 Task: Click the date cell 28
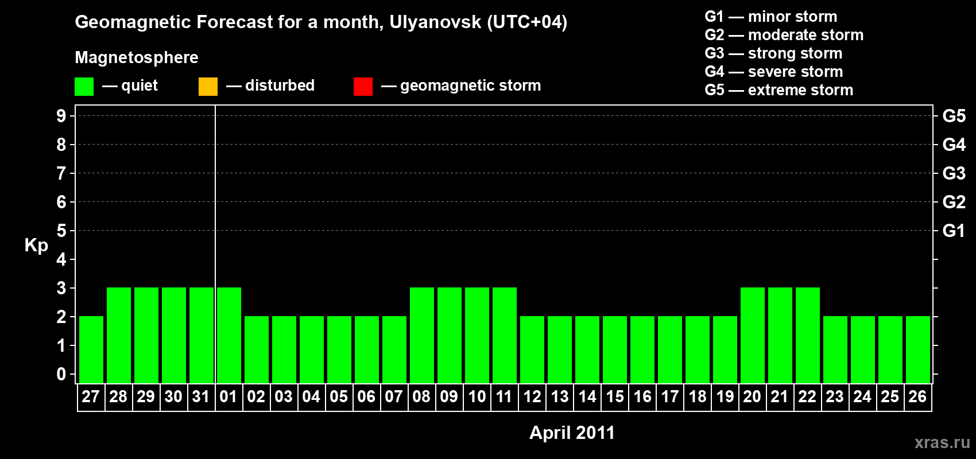coord(118,397)
